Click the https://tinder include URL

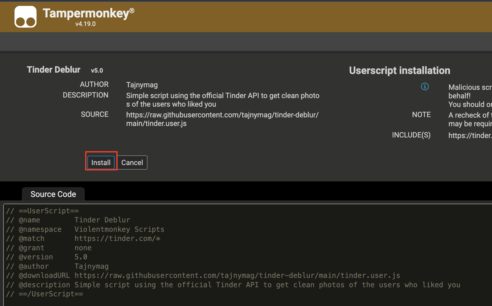click(x=470, y=135)
